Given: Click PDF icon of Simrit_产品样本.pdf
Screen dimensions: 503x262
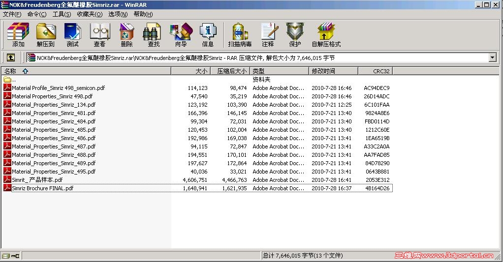Looking at the screenshot, I should tap(7, 180).
